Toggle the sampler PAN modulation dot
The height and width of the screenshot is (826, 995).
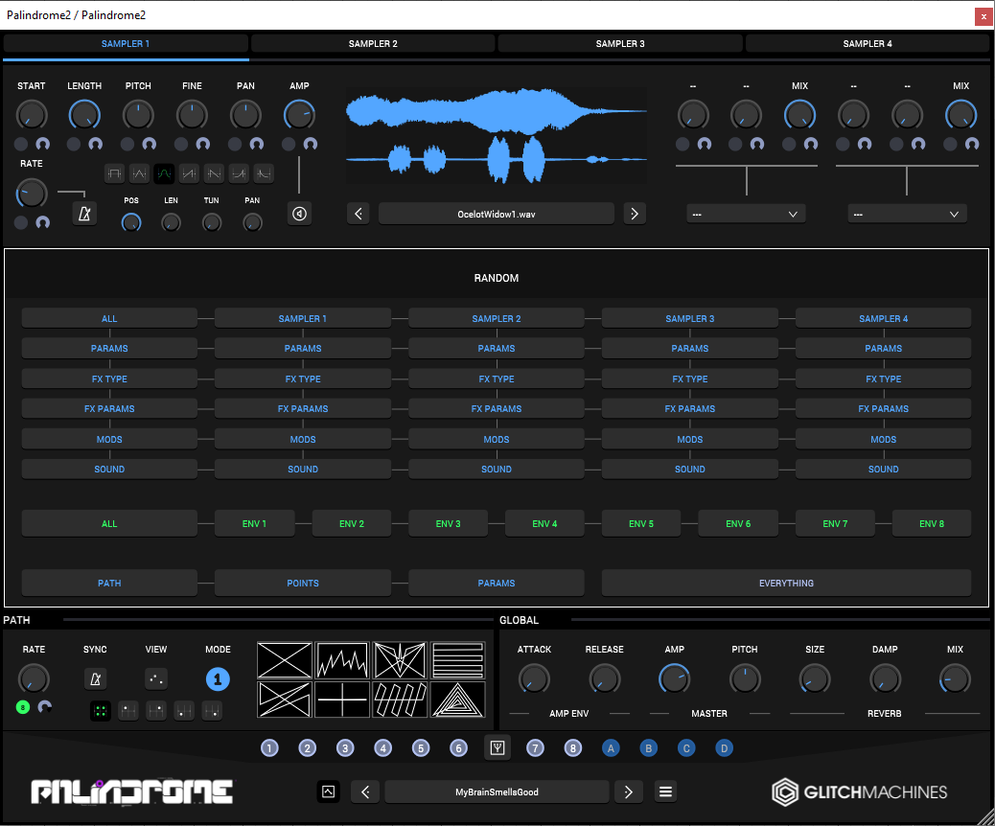click(x=235, y=144)
